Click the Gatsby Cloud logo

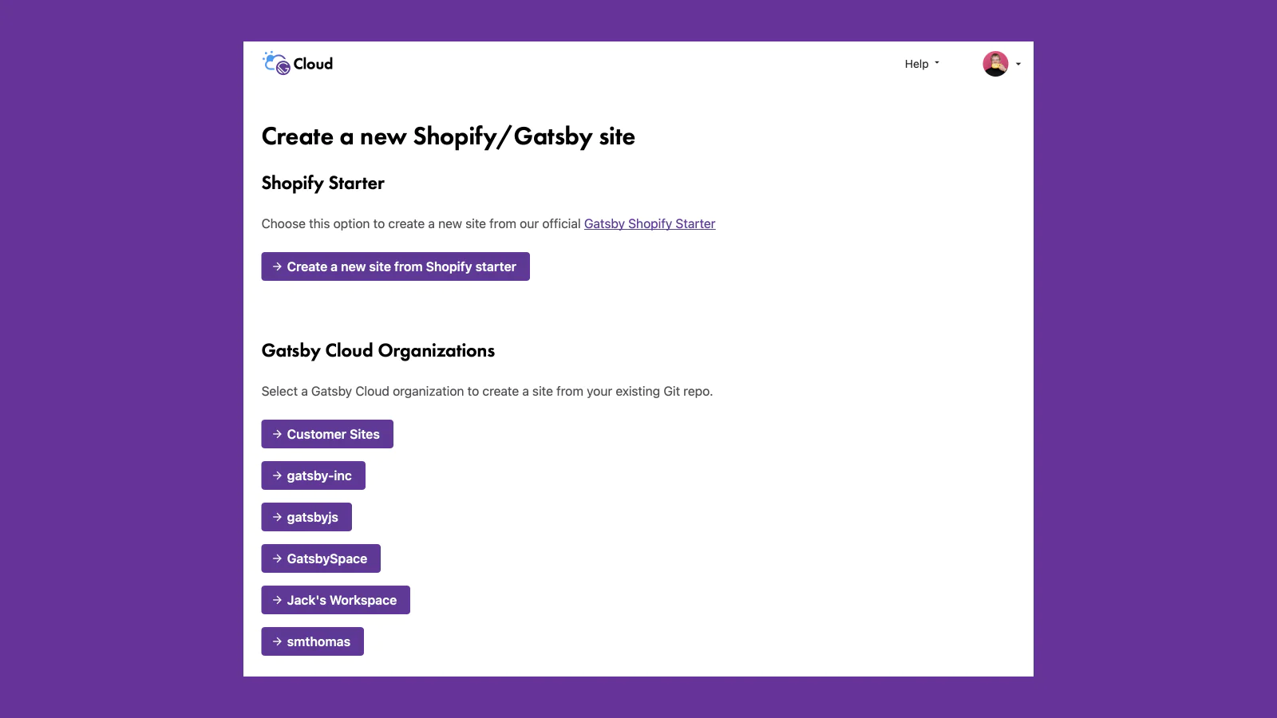[x=297, y=64]
